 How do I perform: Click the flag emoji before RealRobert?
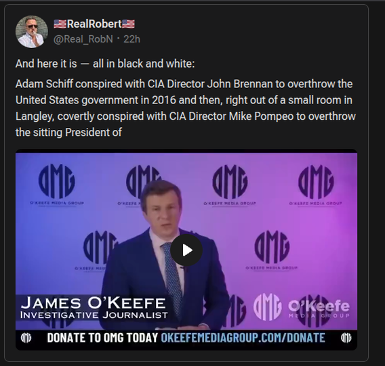(x=60, y=24)
